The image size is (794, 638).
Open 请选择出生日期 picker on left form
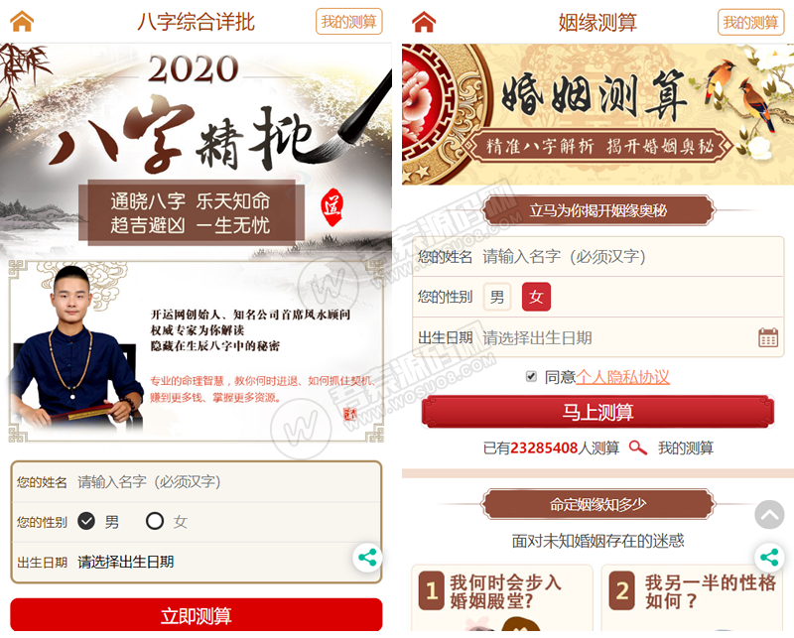click(x=126, y=562)
